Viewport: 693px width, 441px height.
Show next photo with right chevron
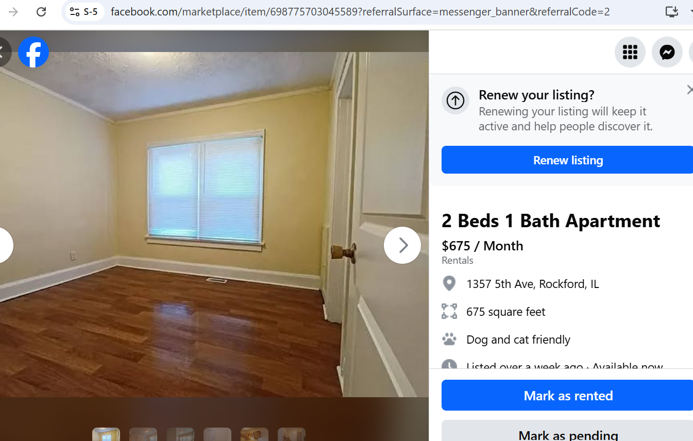(402, 245)
